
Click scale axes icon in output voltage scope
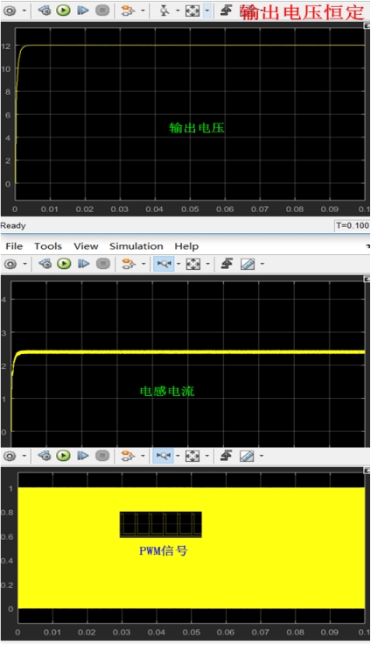coord(192,11)
